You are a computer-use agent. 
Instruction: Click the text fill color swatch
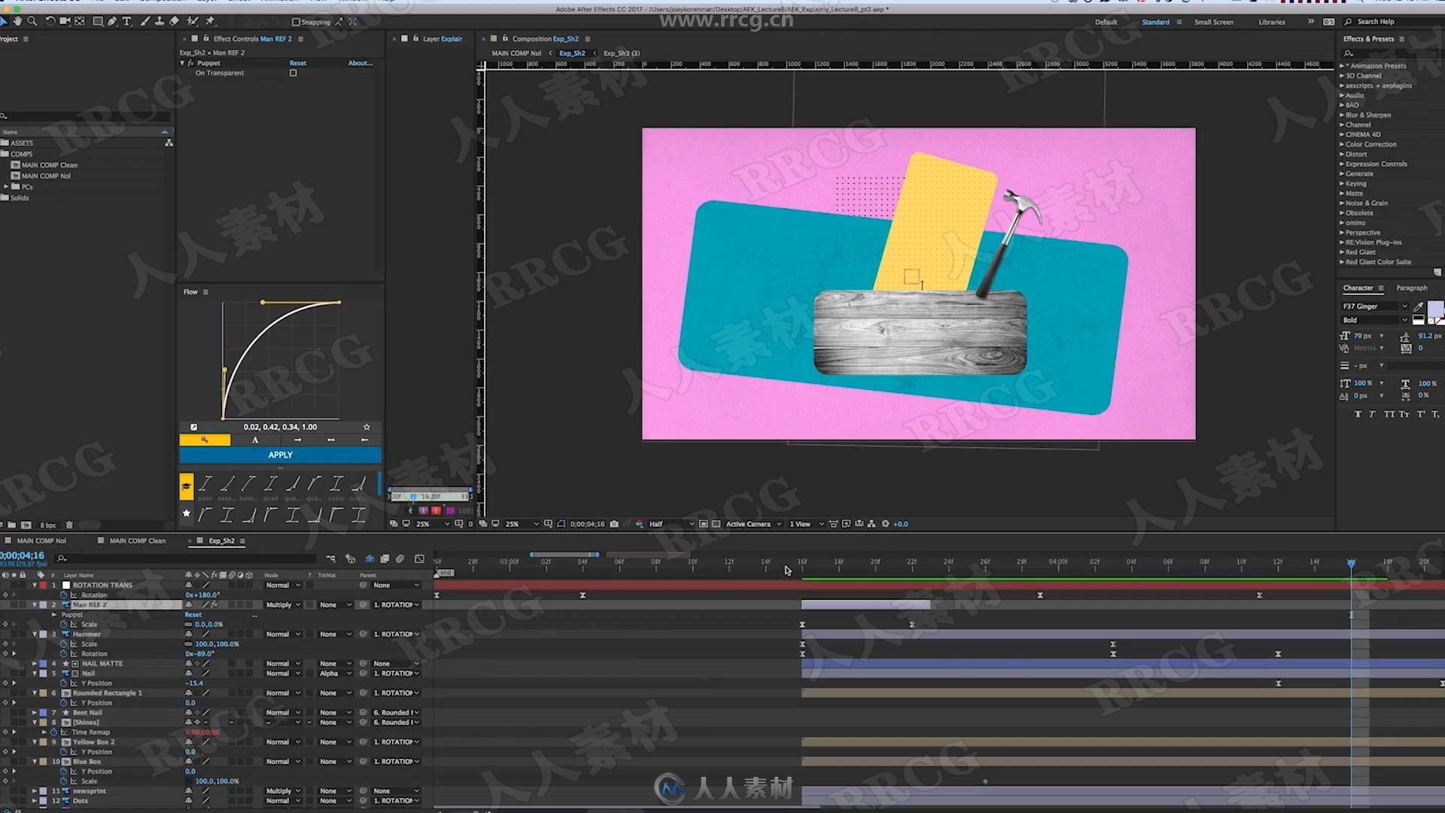(x=1435, y=309)
